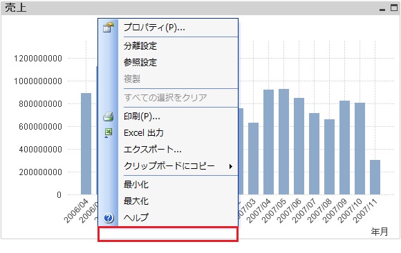Click the 売上 chart title text
This screenshot has width=401, height=253.
[x=16, y=8]
